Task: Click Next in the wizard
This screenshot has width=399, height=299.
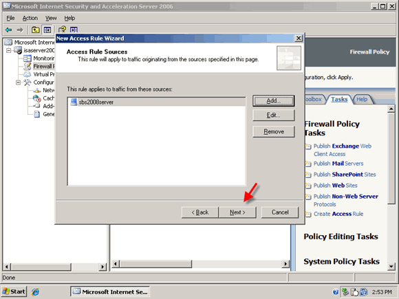Action: [x=237, y=212]
